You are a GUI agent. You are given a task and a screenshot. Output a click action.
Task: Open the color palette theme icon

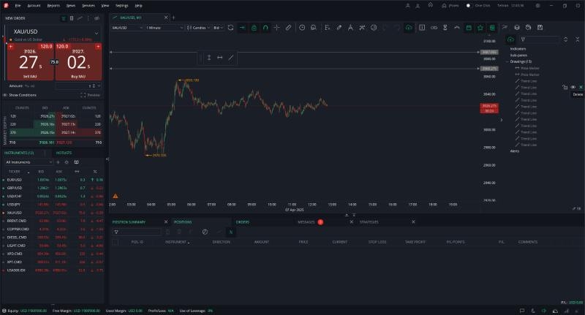coord(528,27)
